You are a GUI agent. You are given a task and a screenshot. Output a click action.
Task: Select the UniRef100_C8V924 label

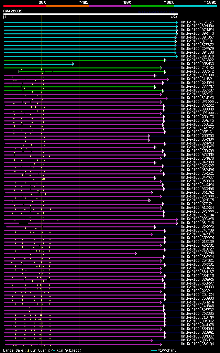198,257
